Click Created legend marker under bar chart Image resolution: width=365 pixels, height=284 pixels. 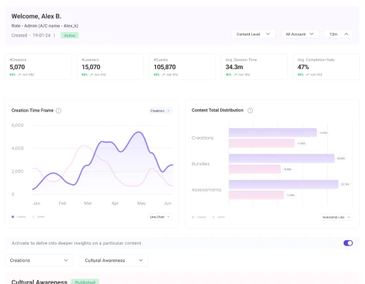point(193,217)
